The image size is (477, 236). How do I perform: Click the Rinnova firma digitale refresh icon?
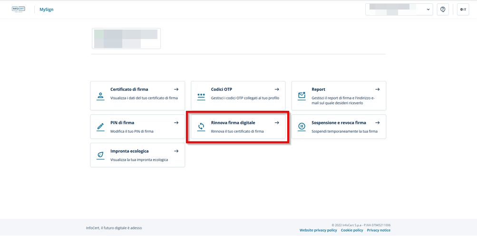[201, 127]
